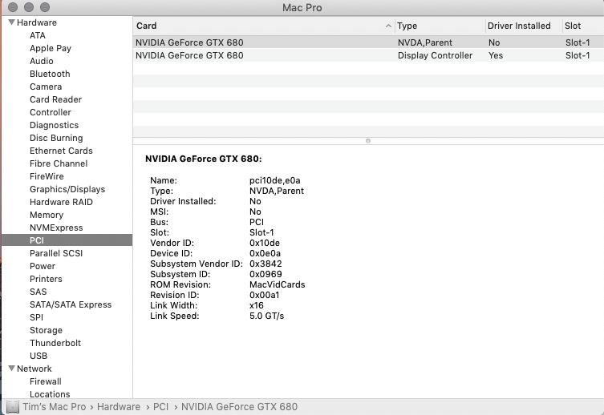Select Thunderbolt under Hardware

pyautogui.click(x=55, y=343)
